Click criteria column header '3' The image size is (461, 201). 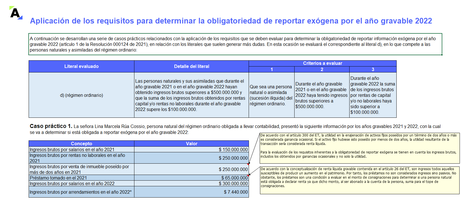(x=373, y=69)
